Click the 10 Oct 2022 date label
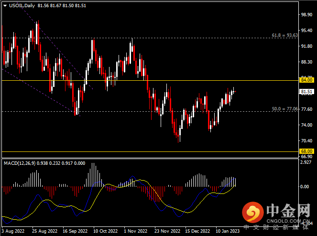 tap(105, 231)
